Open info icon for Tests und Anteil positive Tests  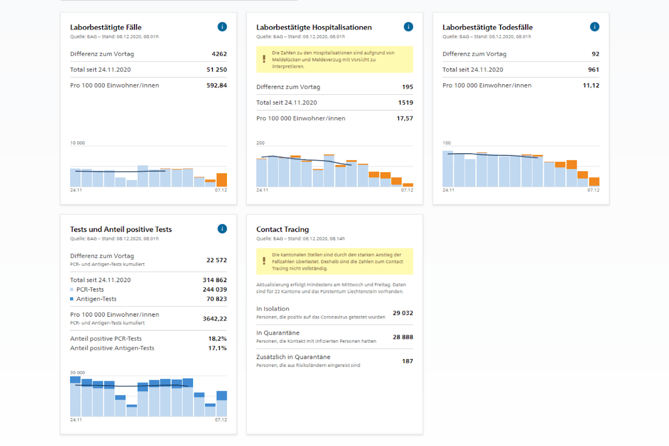tap(222, 229)
